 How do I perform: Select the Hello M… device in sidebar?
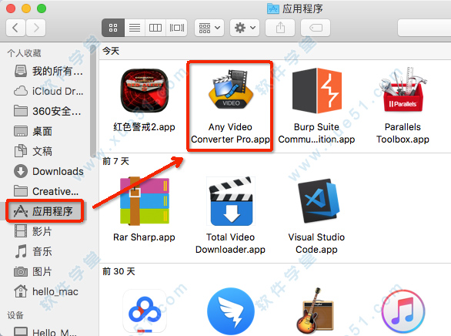tap(45, 331)
